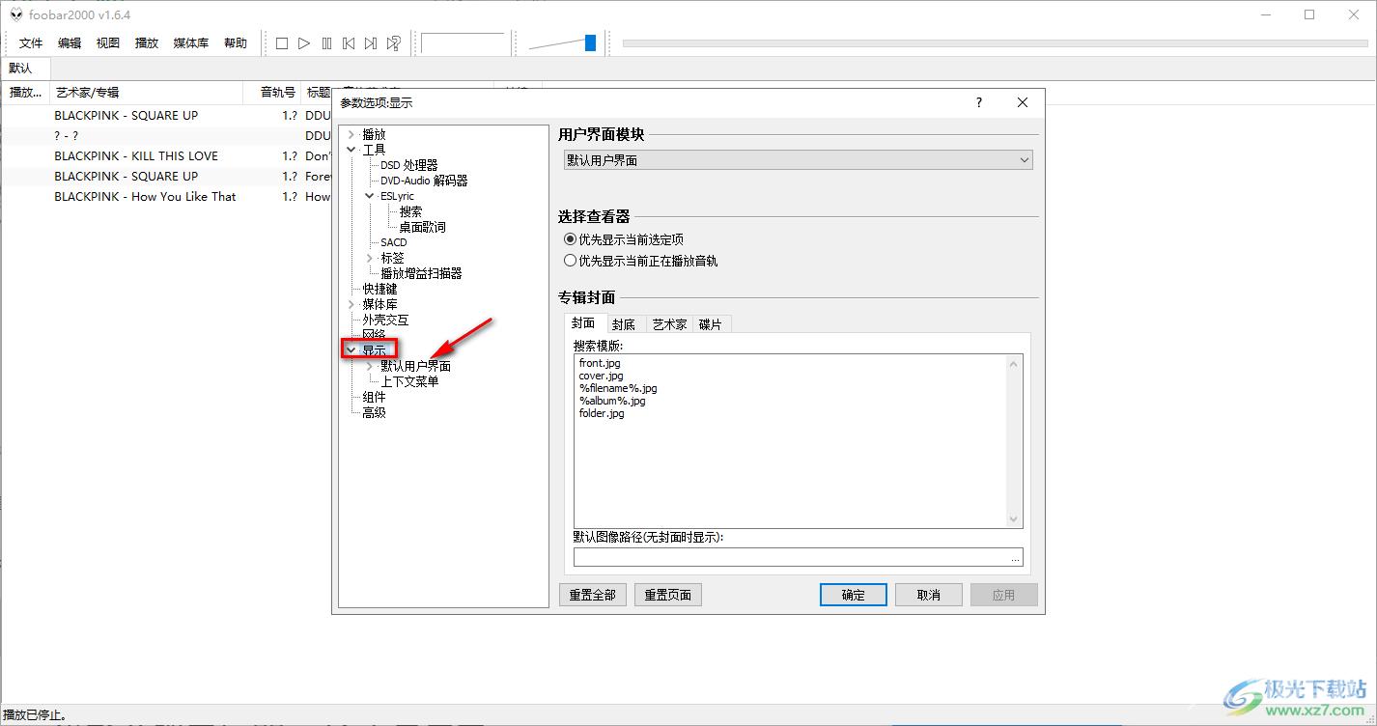
Task: Switch to the 艺术家 tab
Action: tap(669, 324)
